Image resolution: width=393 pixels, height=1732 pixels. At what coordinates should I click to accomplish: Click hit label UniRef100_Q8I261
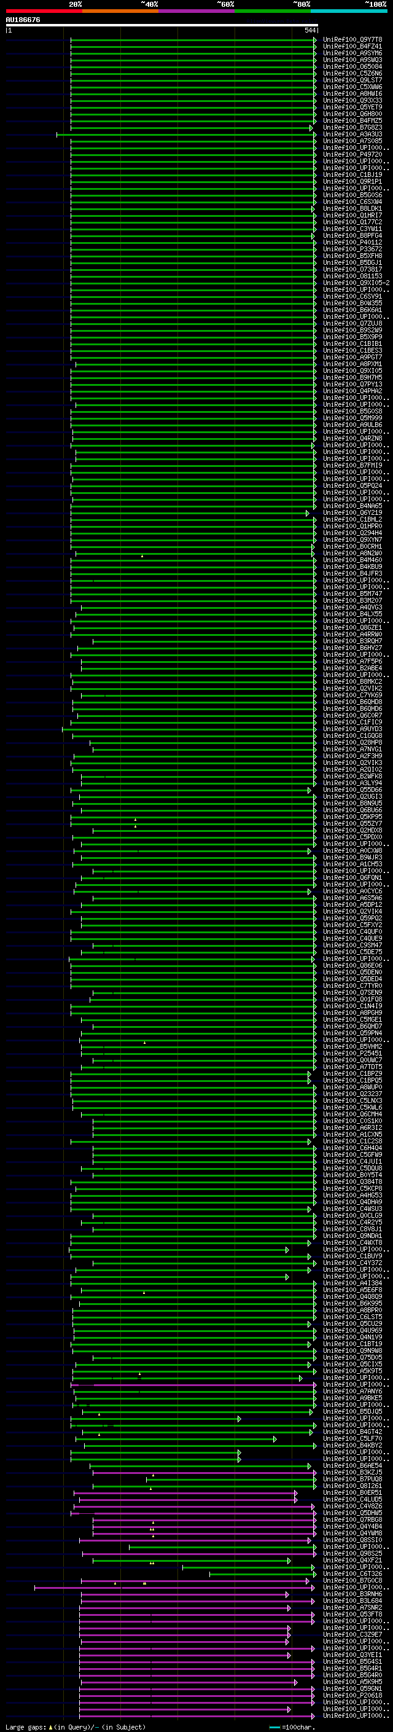pos(352,1487)
